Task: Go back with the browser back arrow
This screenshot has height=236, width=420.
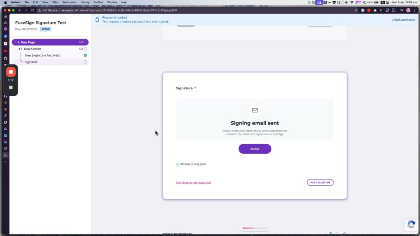Action: pos(20,10)
